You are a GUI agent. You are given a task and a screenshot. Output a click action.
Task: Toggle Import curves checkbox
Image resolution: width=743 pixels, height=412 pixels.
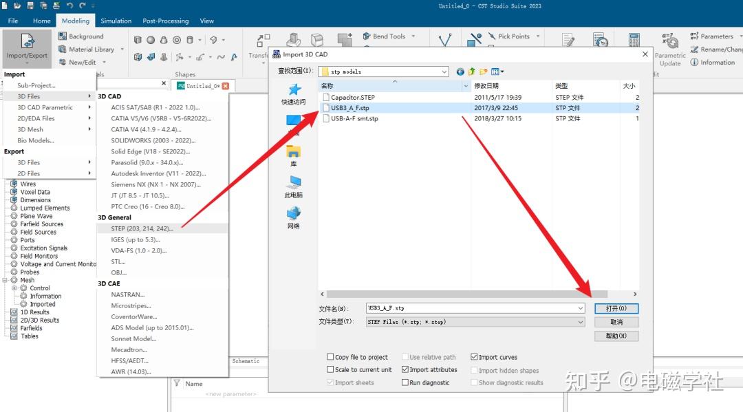(474, 356)
